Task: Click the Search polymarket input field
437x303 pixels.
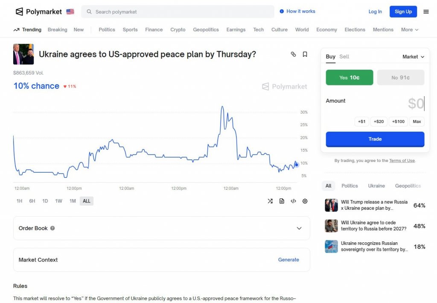Action: click(x=179, y=12)
